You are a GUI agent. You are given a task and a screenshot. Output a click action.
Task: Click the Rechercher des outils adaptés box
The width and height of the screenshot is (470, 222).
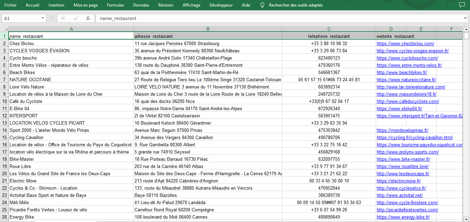coord(296,5)
